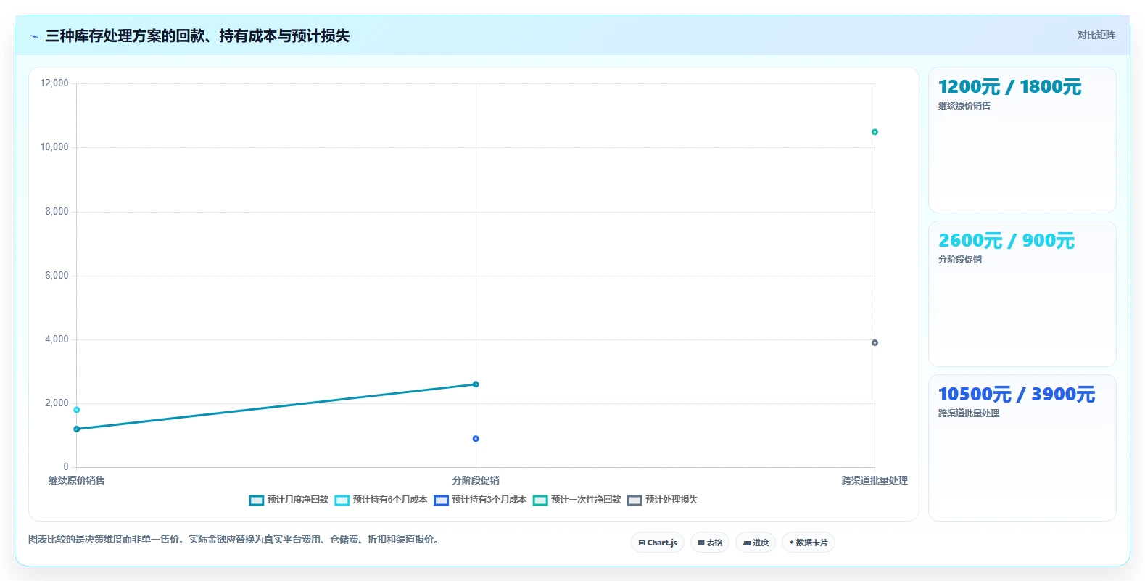Click the 2,000 y-axis tick label
This screenshot has height=581, width=1145.
[x=57, y=403]
